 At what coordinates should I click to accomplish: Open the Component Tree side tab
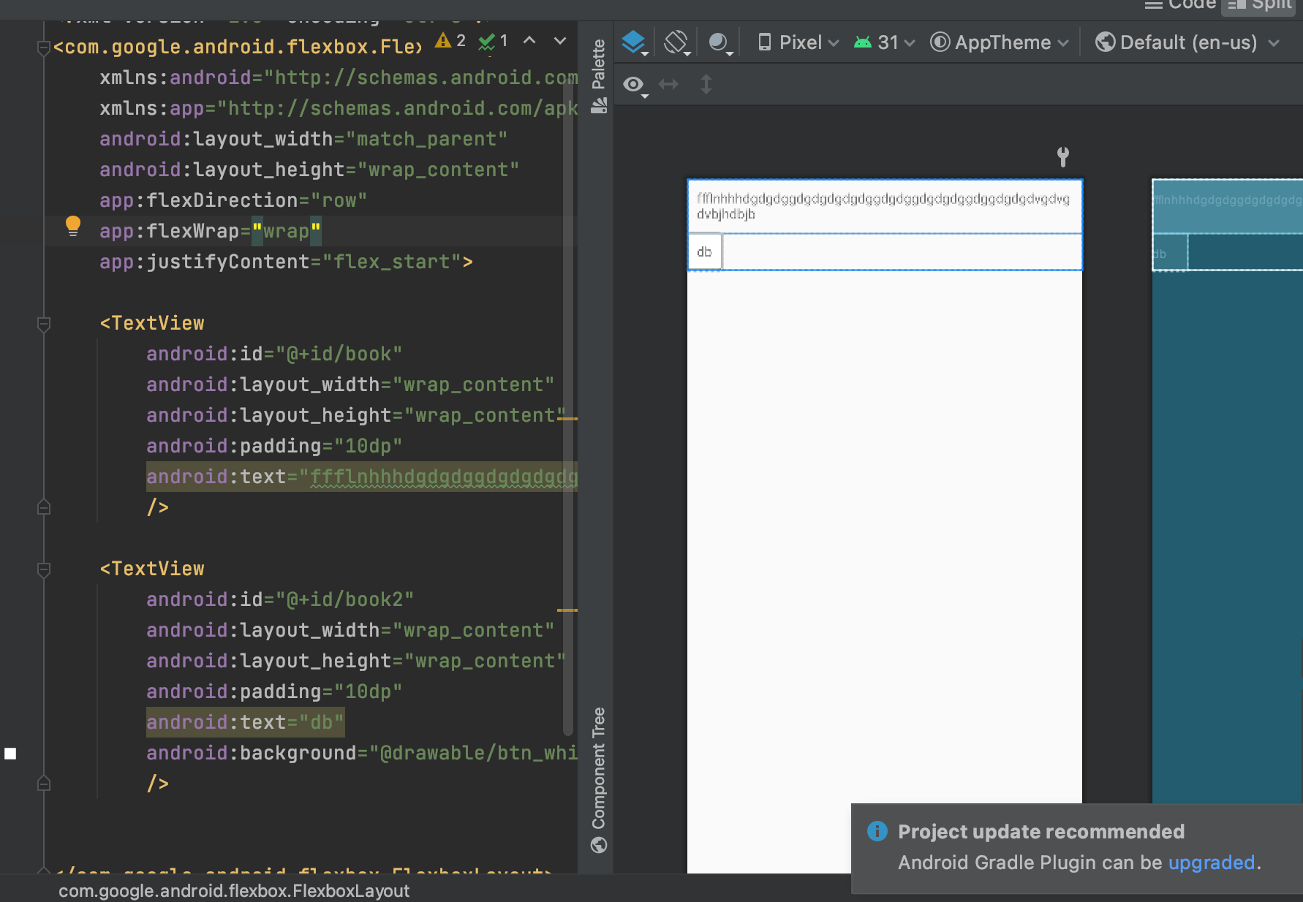click(598, 768)
